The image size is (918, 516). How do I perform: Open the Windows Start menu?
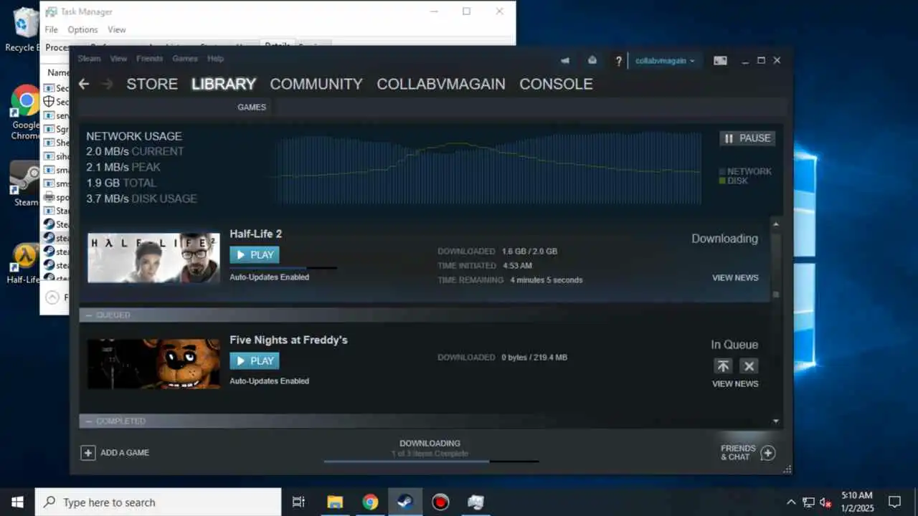tap(17, 502)
